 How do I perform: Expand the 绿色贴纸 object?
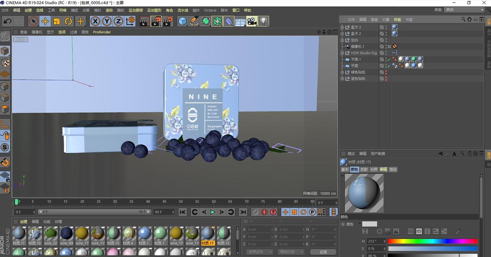tap(342, 72)
